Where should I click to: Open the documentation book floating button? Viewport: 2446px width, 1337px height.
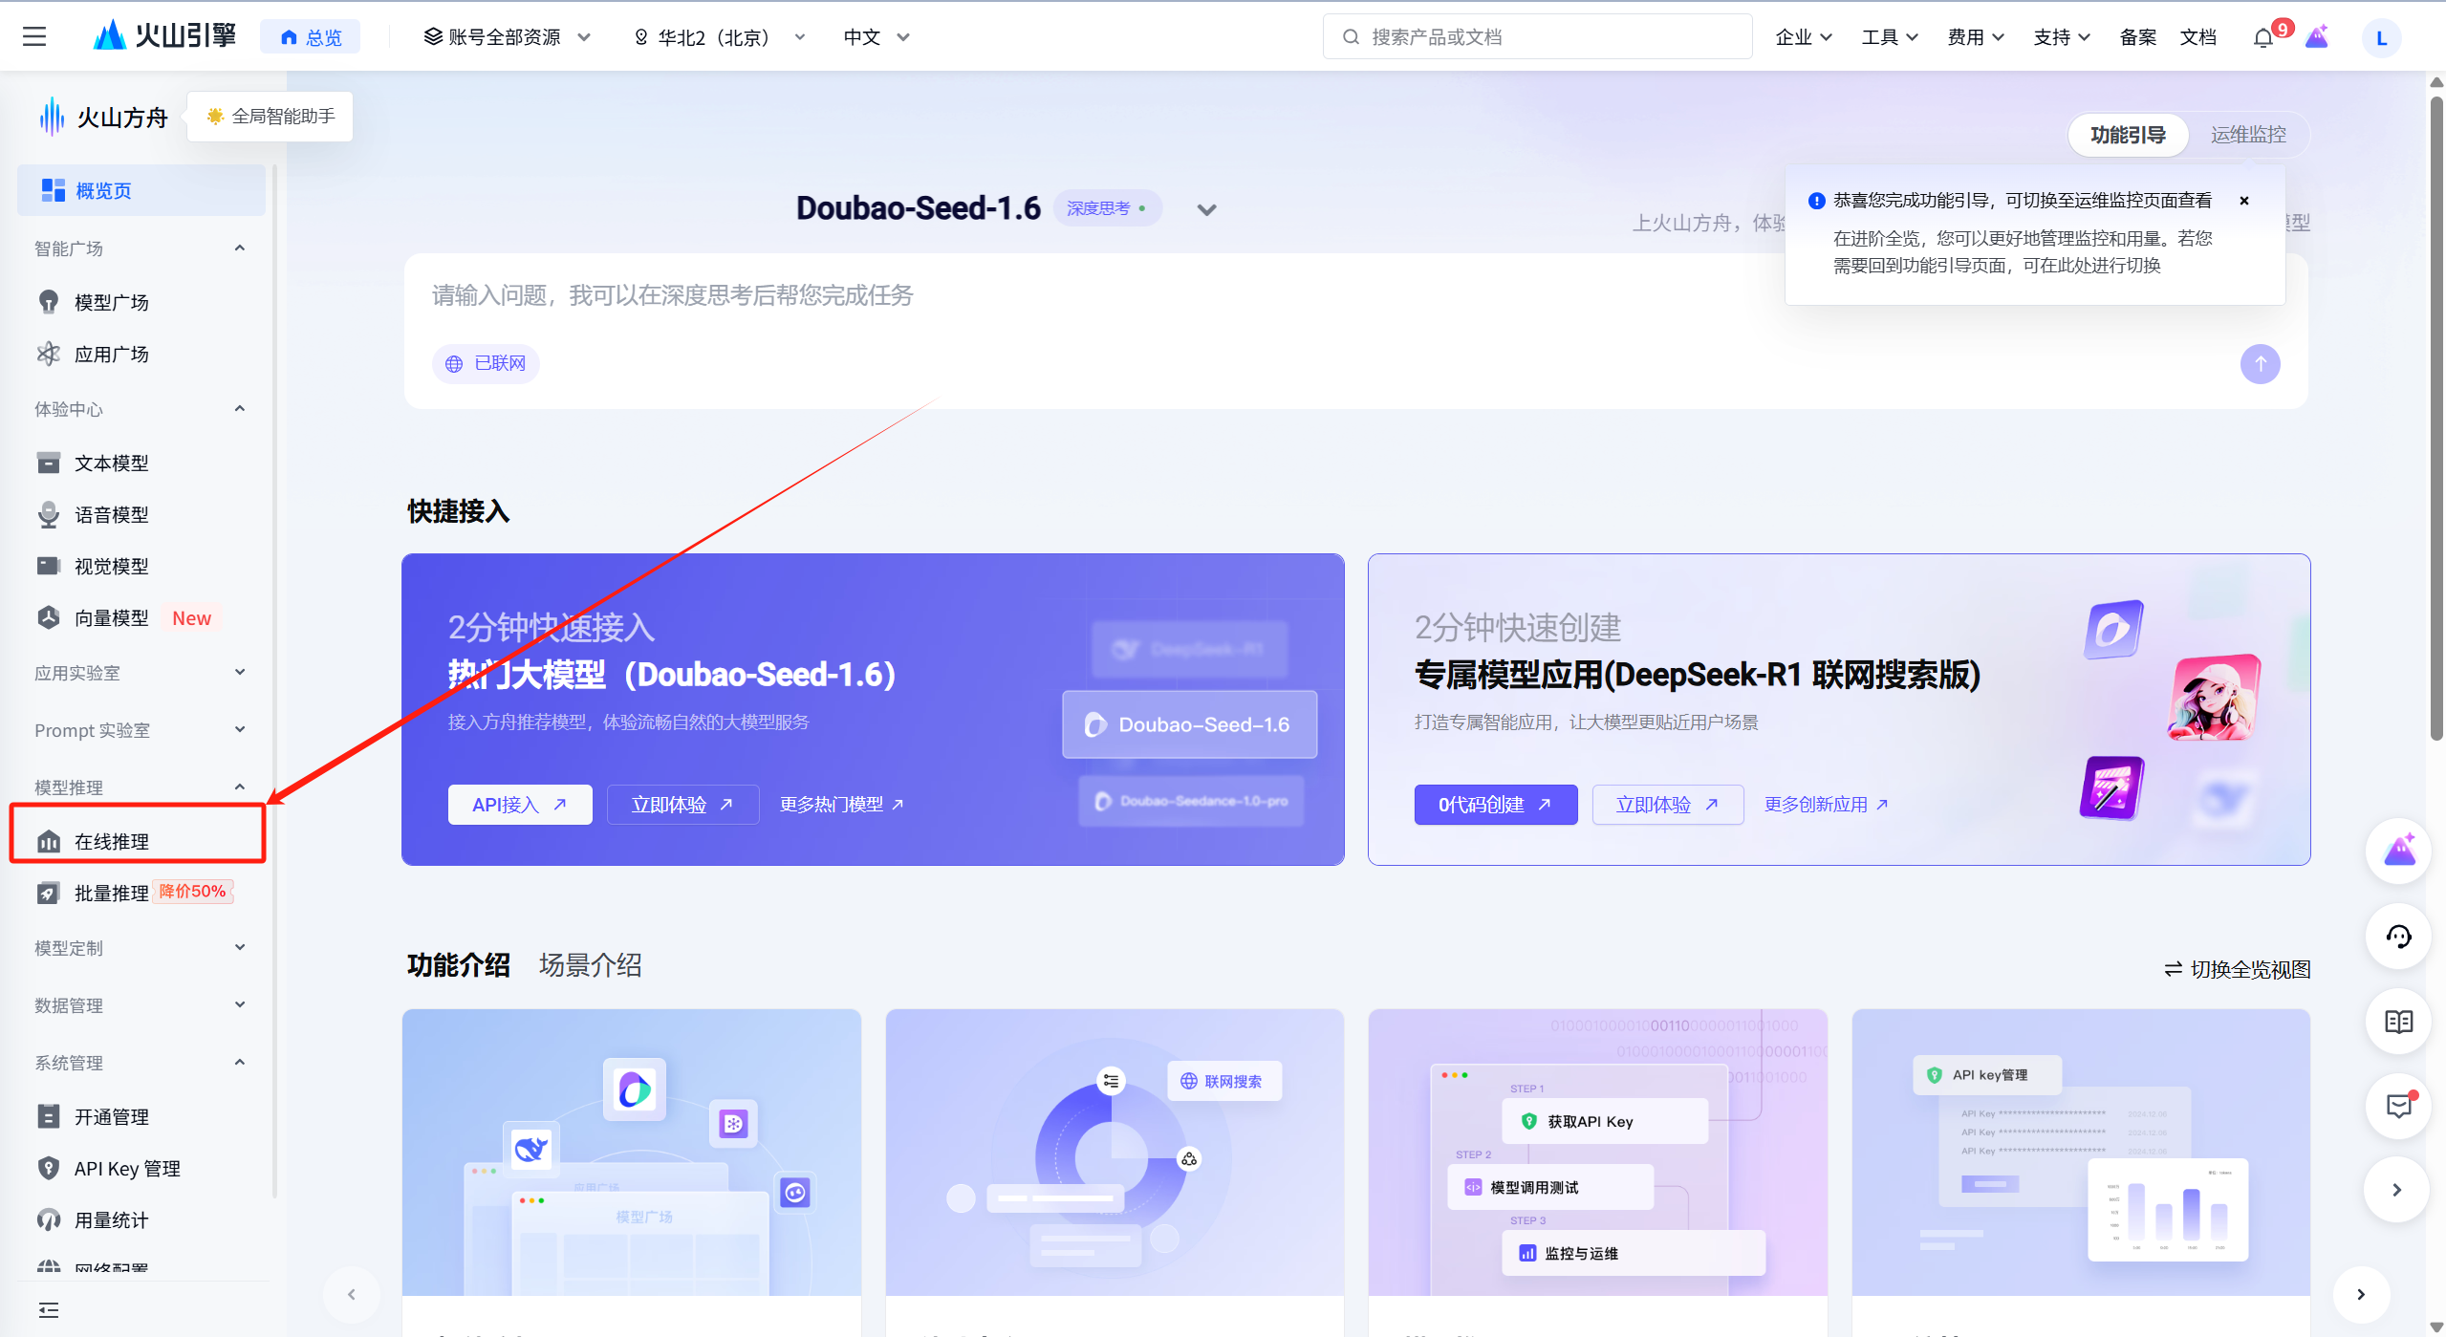tap(2398, 1022)
